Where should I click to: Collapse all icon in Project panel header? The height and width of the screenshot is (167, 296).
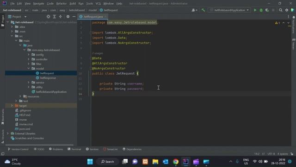[x=61, y=17]
